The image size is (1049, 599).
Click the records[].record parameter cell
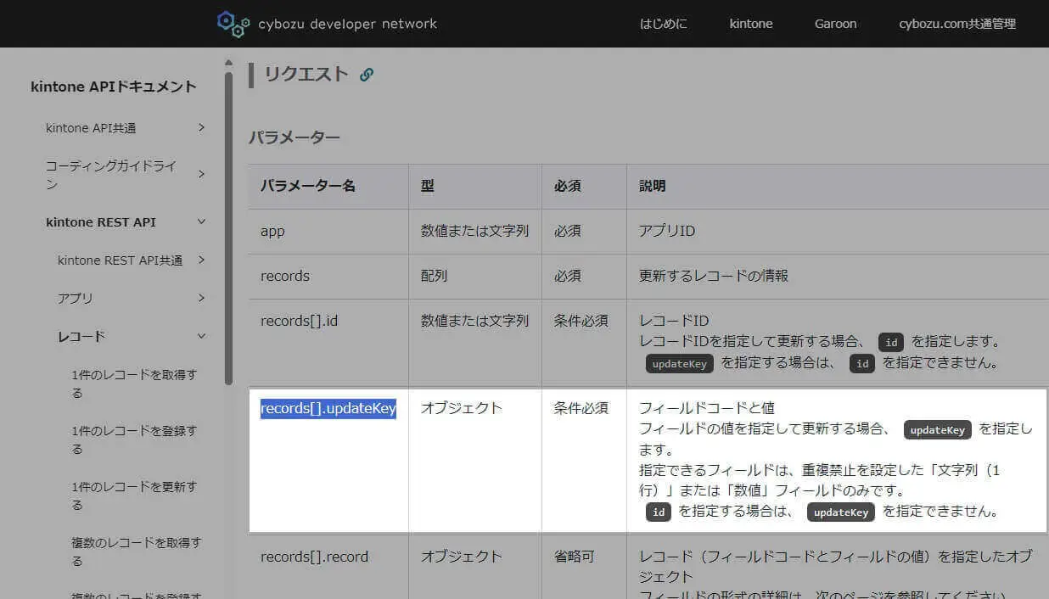[x=328, y=566]
